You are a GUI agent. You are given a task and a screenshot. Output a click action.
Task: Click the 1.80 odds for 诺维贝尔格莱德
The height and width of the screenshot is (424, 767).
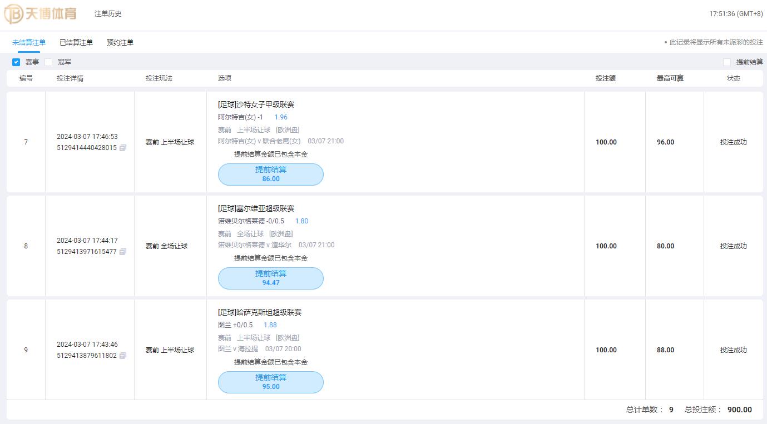[301, 221]
